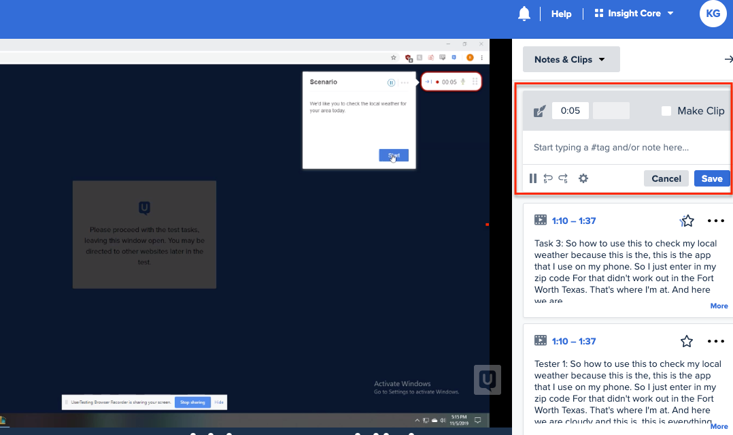Open the ellipsis menu on the first clip
This screenshot has width=733, height=435.
click(x=715, y=221)
